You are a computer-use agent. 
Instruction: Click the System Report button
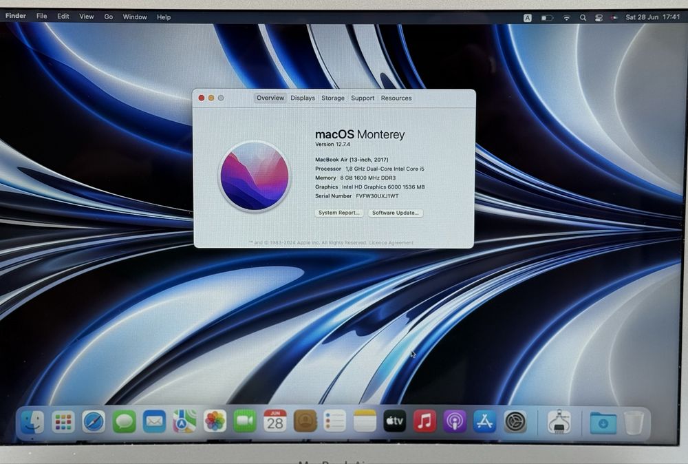339,213
